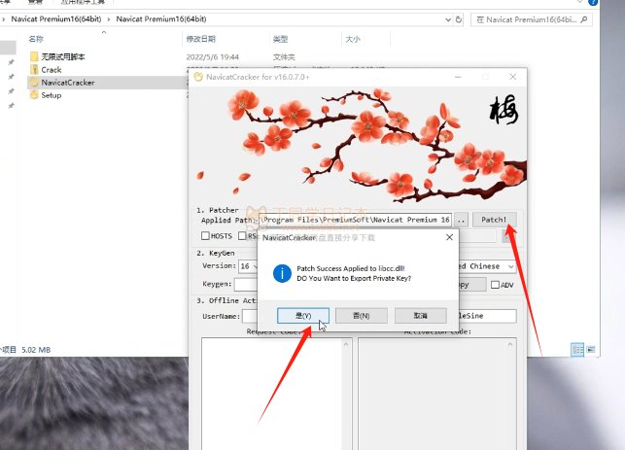The image size is (625, 450).
Task: Click the UserName input field
Action: coord(251,316)
